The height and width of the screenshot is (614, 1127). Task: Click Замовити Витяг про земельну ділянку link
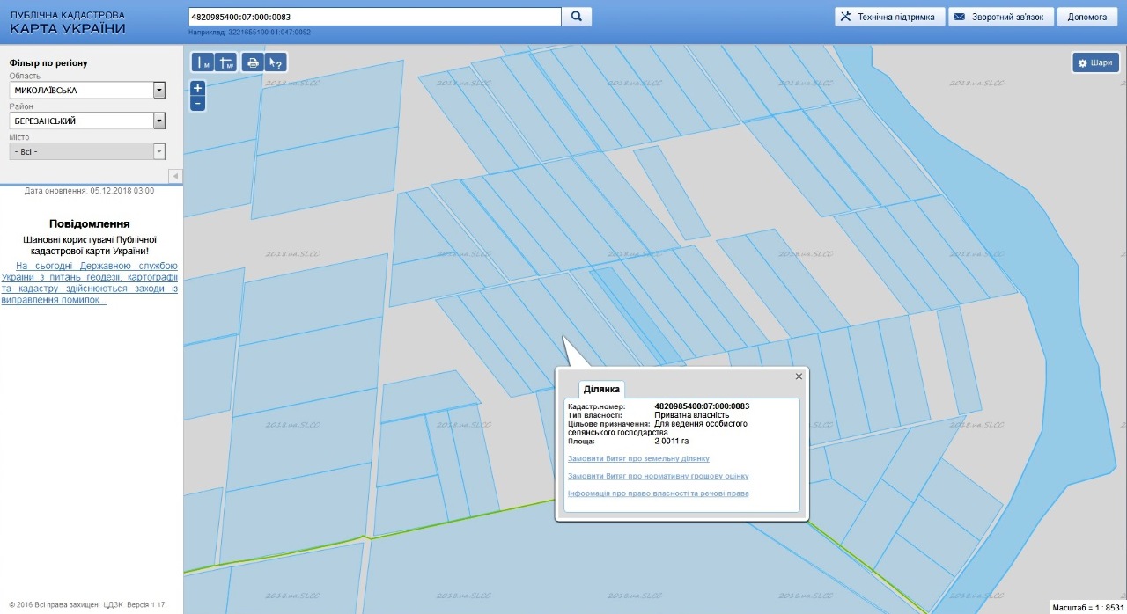tap(638, 459)
